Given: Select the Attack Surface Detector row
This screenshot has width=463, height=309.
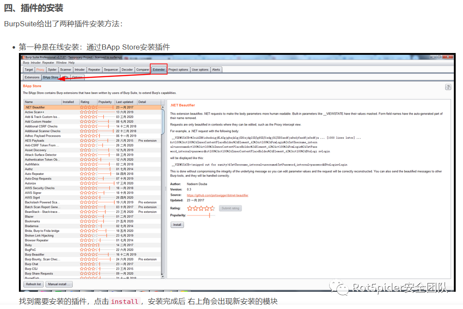Looking at the screenshot, I should [x=93, y=155].
